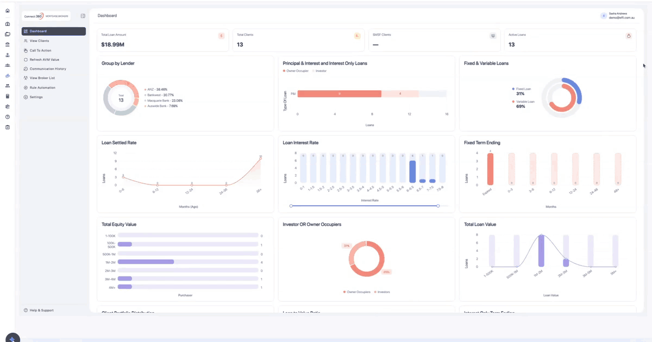Click the investor P&I bar segment showing 4
This screenshot has height=342, width=652.
coord(400,94)
